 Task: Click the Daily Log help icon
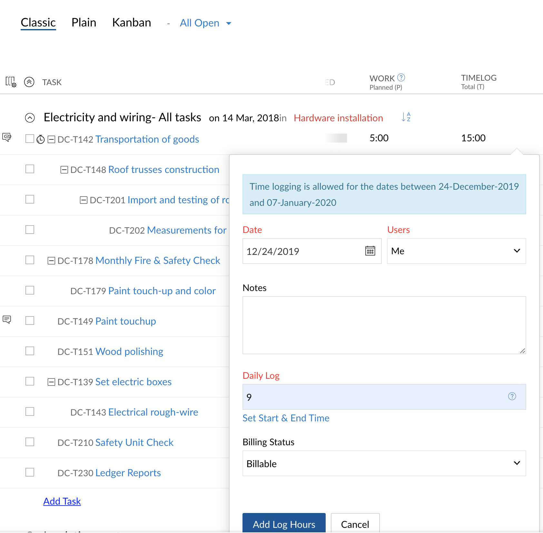pyautogui.click(x=512, y=396)
